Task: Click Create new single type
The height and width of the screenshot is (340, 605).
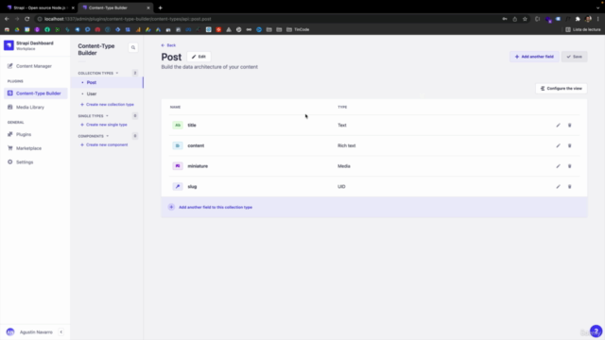Action: tap(104, 125)
